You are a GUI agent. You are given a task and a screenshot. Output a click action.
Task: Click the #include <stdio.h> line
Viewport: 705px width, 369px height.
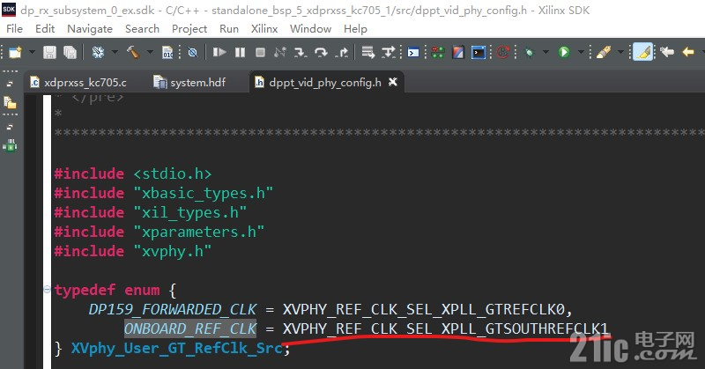(133, 173)
